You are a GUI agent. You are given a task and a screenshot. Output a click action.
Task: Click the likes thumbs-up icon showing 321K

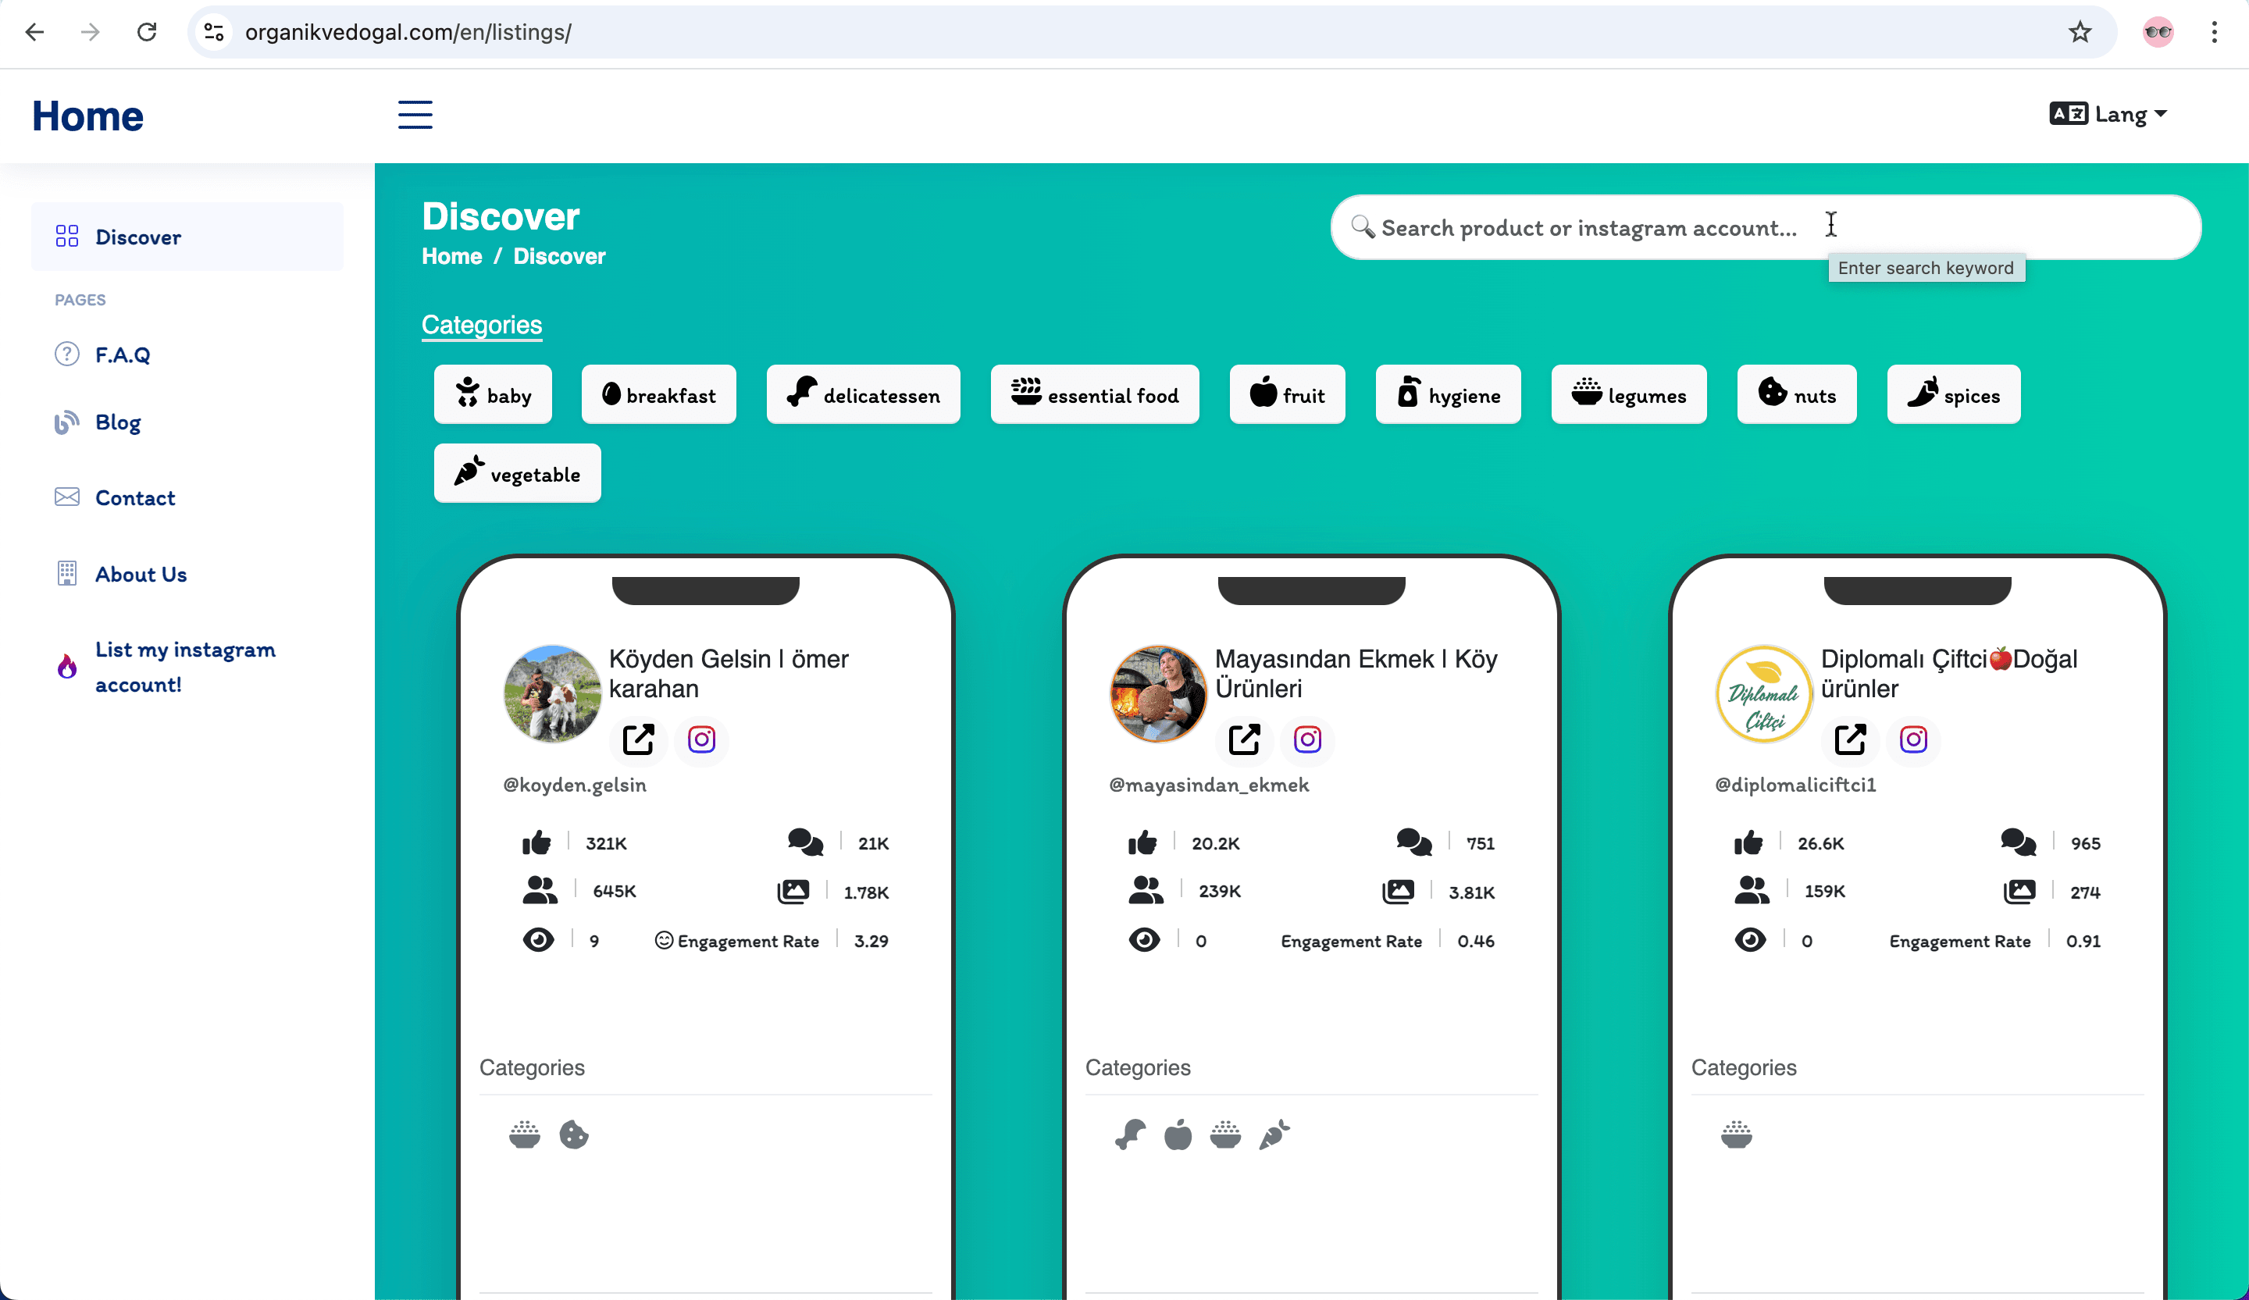(x=537, y=842)
